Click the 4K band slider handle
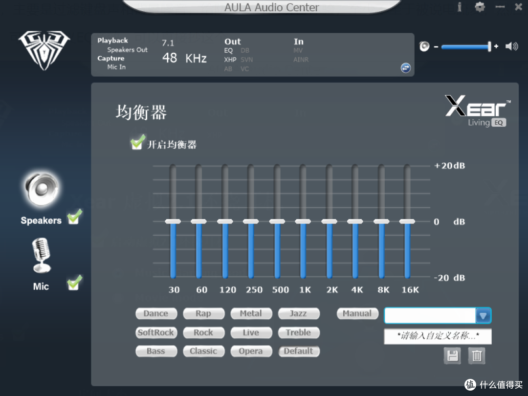Image resolution: width=528 pixels, height=396 pixels. tap(355, 221)
